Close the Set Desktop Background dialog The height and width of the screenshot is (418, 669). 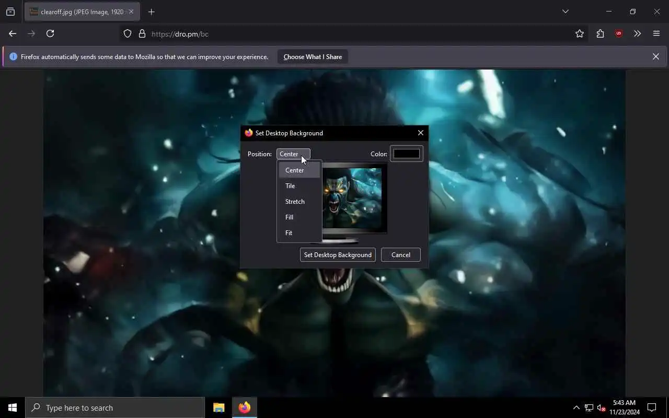(421, 133)
